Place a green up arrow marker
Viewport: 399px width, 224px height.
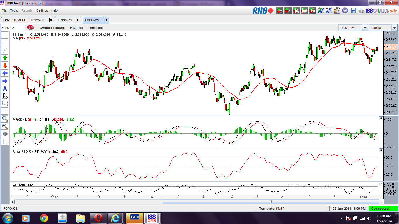tap(5, 58)
